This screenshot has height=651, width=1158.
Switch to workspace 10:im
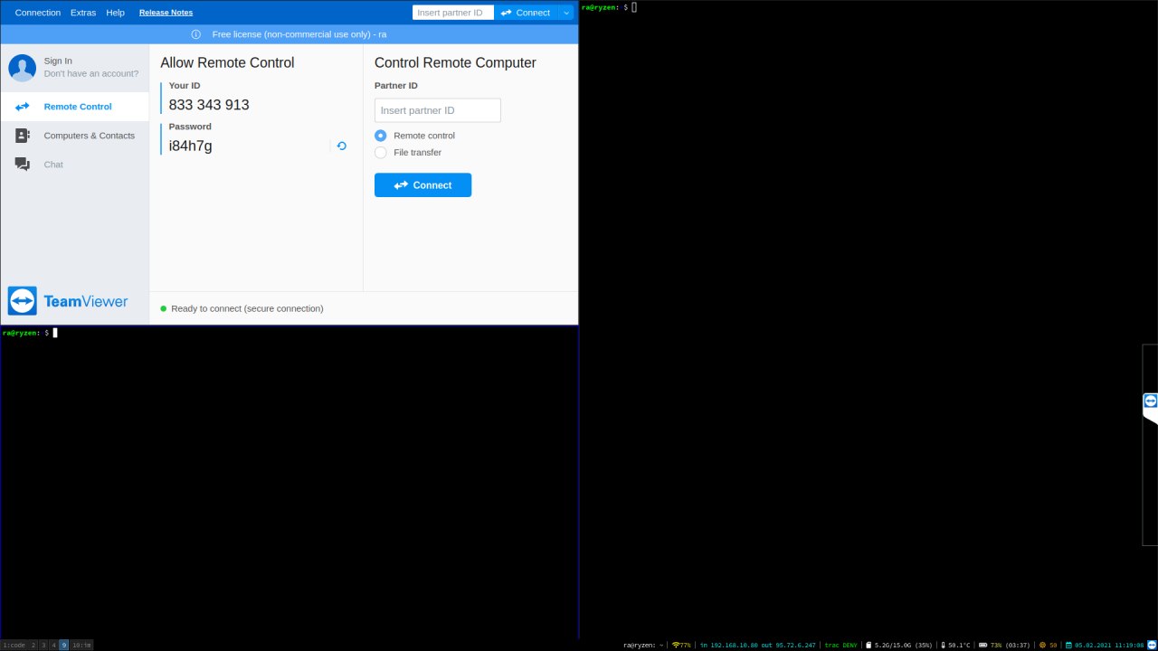click(81, 645)
